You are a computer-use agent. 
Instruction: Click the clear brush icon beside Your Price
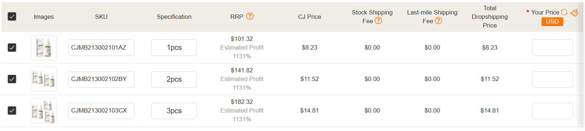coord(574,12)
